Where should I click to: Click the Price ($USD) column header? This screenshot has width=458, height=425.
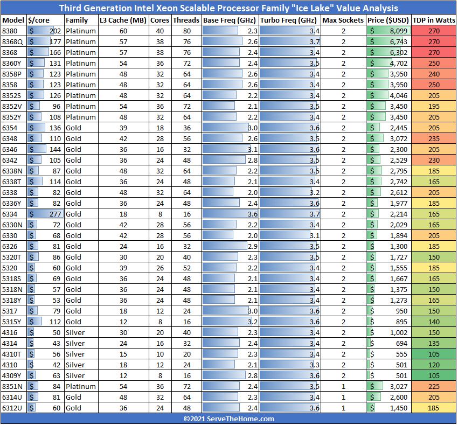pyautogui.click(x=388, y=20)
